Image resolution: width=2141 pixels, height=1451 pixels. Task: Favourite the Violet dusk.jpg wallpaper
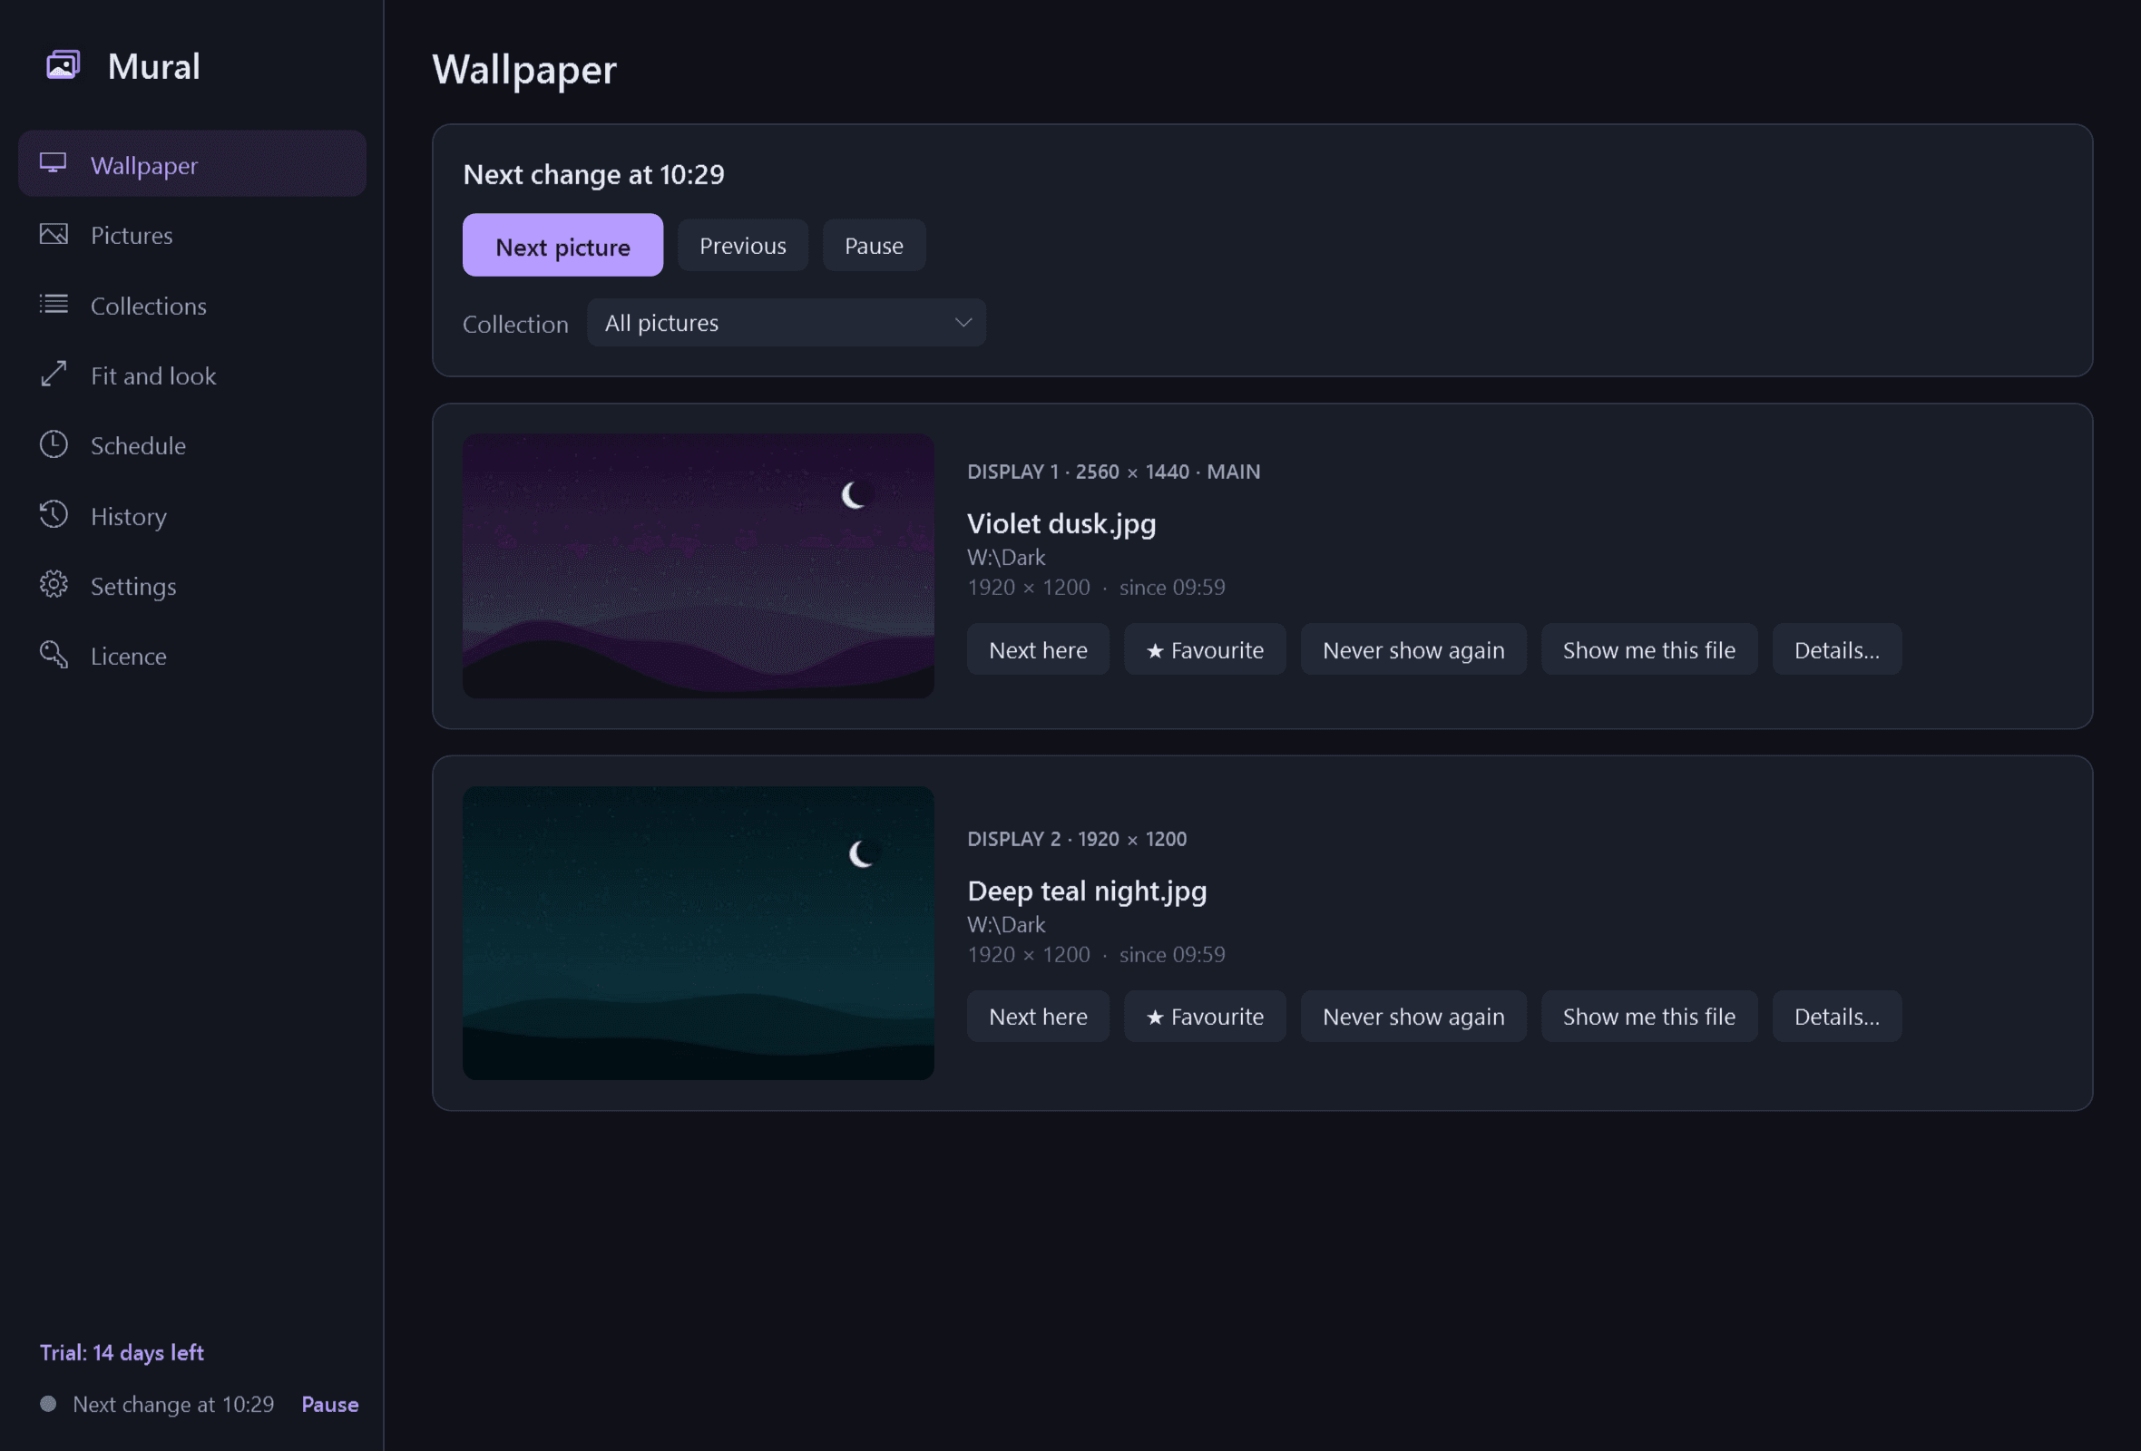1204,649
